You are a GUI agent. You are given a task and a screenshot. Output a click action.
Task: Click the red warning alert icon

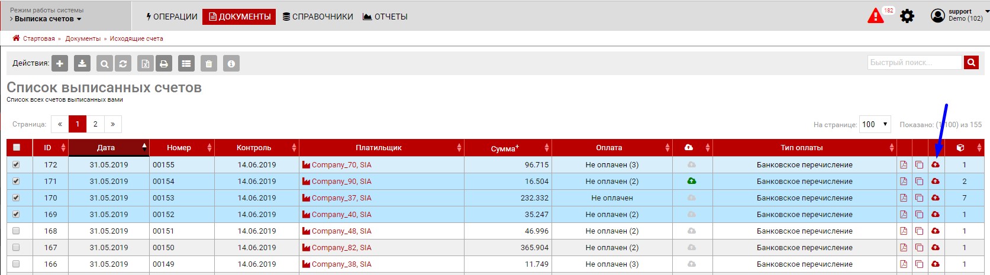point(875,16)
